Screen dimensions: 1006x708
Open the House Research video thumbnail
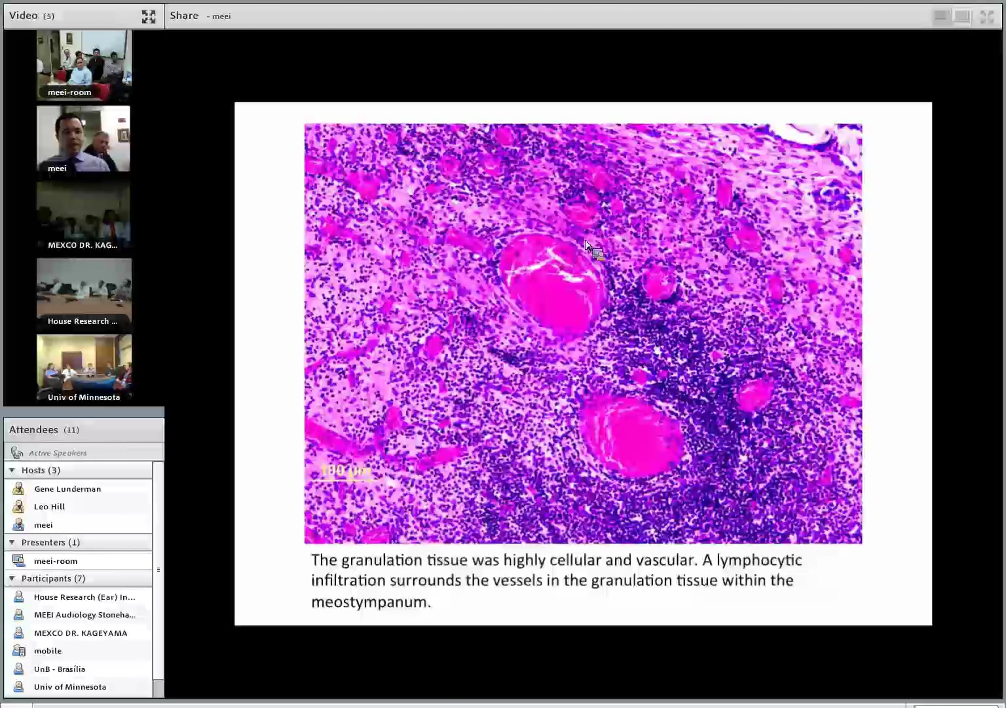[x=84, y=293]
